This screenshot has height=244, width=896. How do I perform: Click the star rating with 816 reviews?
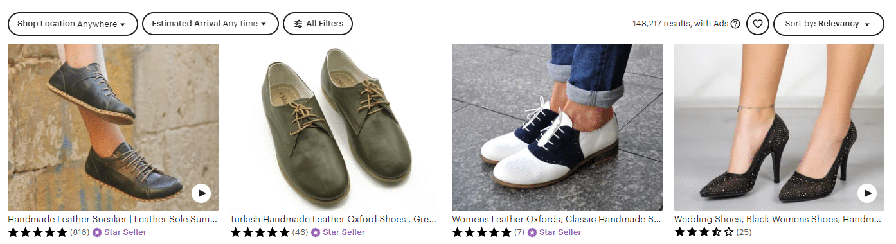[37, 232]
